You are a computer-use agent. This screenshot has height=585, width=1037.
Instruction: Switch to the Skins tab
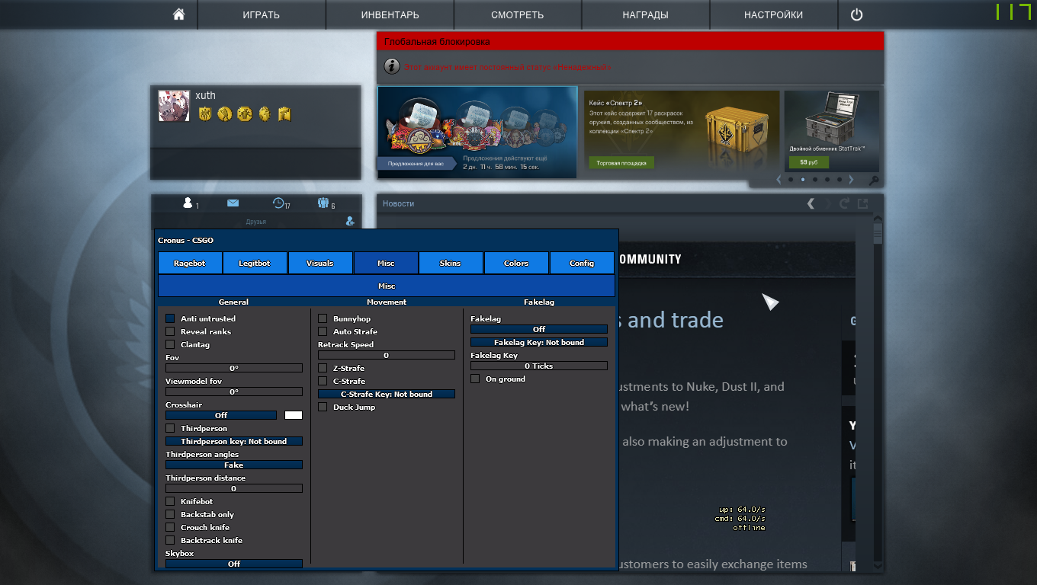click(451, 263)
